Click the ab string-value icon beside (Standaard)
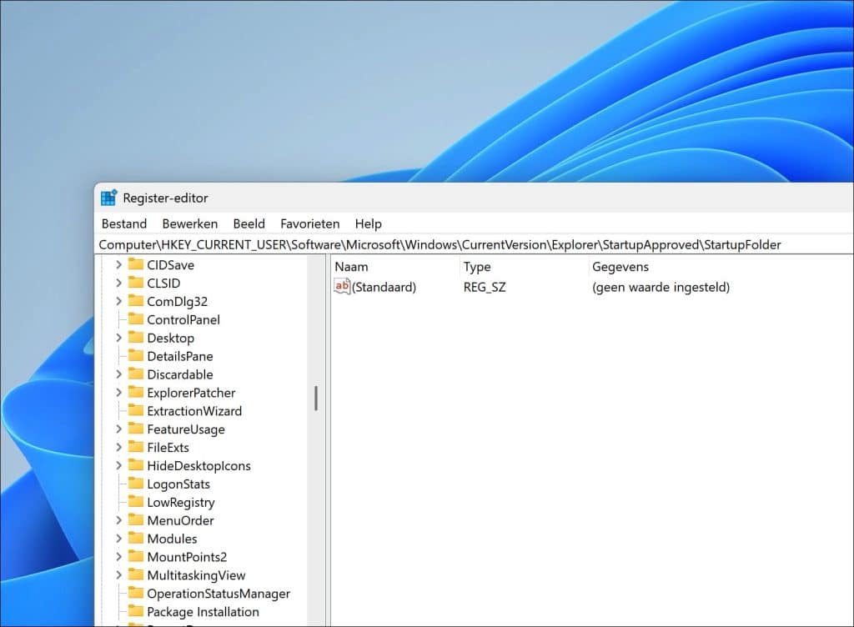The image size is (854, 627). [340, 286]
